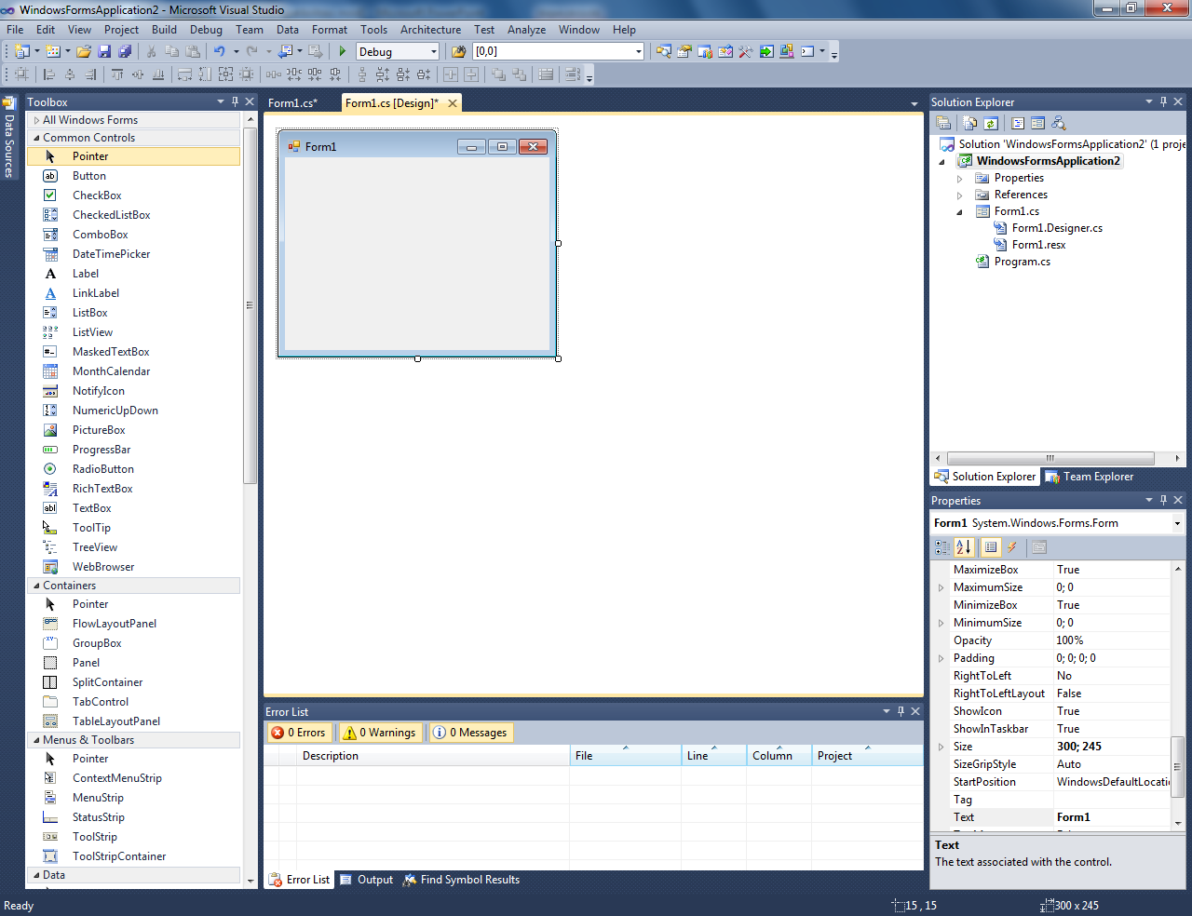1192x916 pixels.
Task: Click the Undo arrow icon
Action: tap(219, 51)
